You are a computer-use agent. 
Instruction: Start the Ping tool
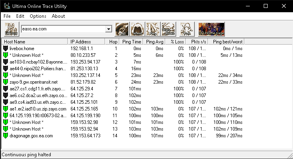(x=153, y=29)
